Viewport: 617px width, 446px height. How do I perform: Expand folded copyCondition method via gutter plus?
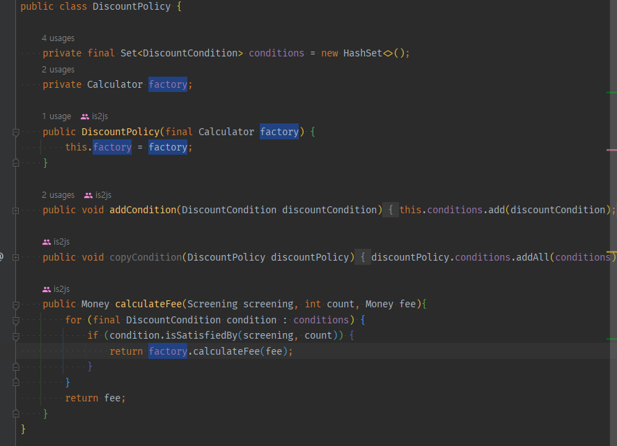(x=16, y=257)
